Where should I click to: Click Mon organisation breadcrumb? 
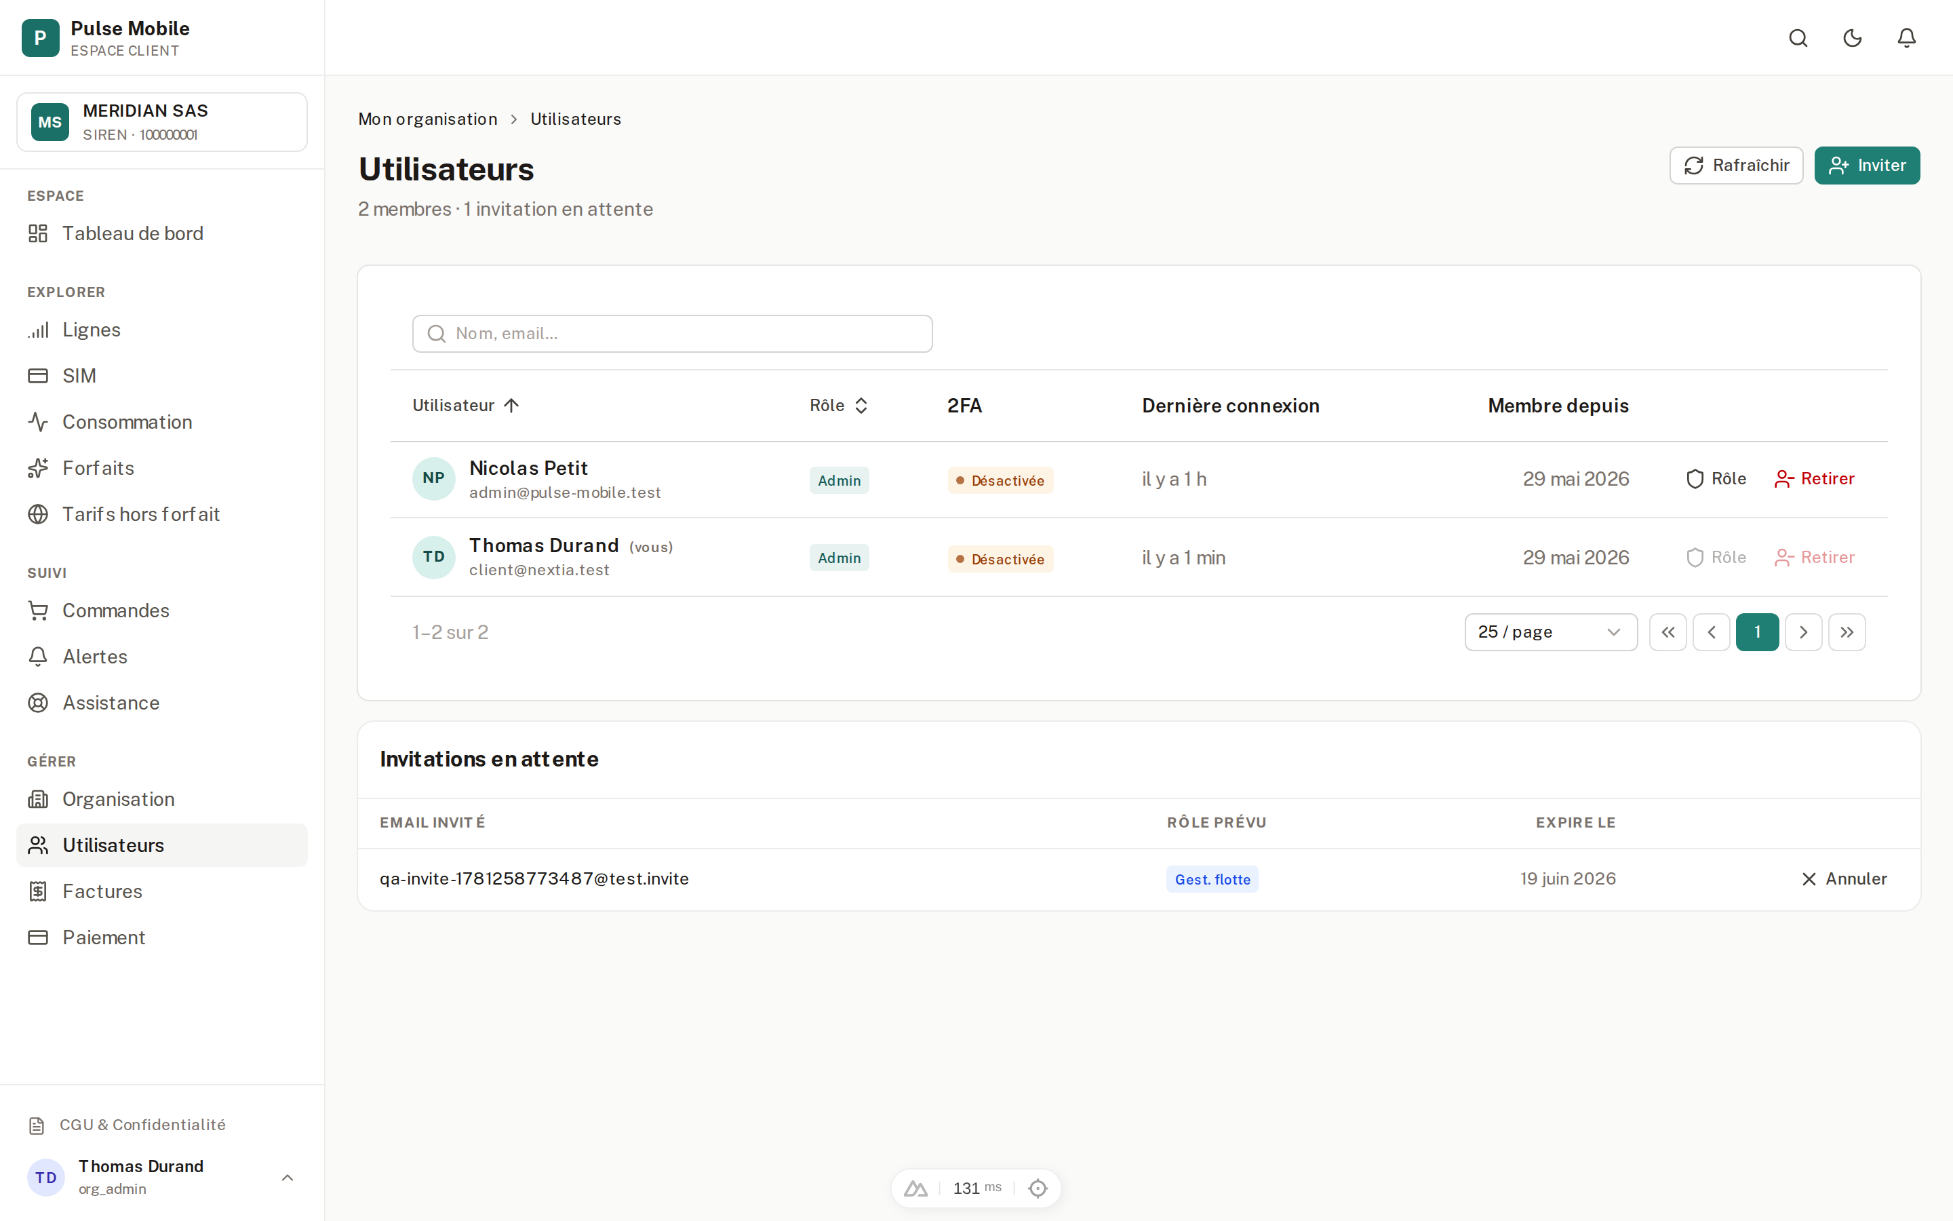coord(428,119)
